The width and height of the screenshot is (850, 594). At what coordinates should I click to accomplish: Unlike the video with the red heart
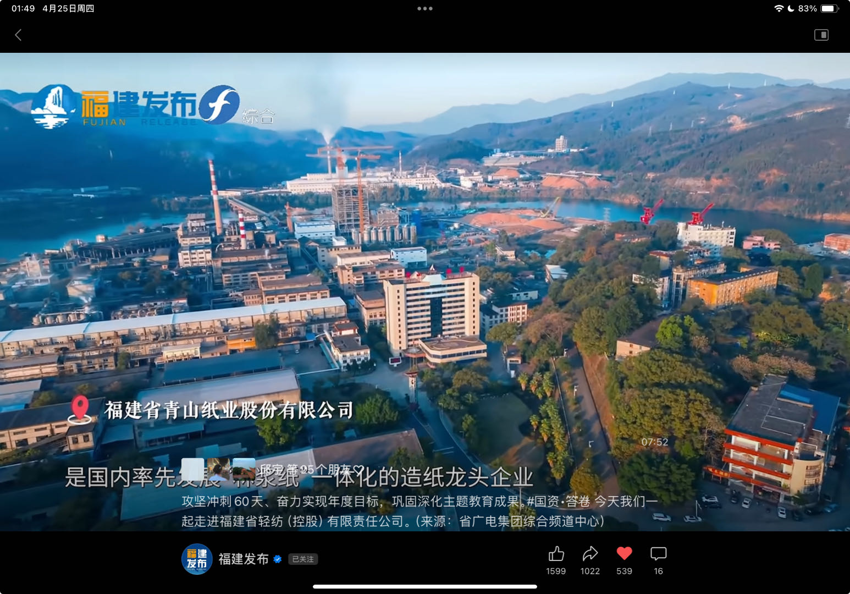(x=624, y=553)
